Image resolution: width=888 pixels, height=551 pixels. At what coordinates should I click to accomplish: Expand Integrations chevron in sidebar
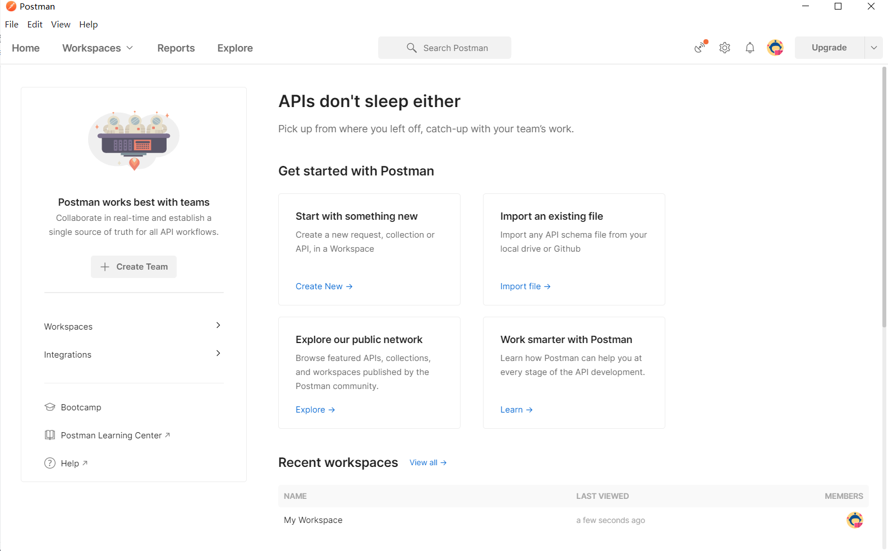click(x=218, y=353)
